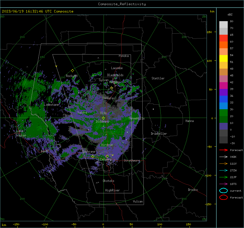The height and width of the screenshot is (228, 244).
Task: Click the Okotoks town label
Action: pyautogui.click(x=108, y=181)
